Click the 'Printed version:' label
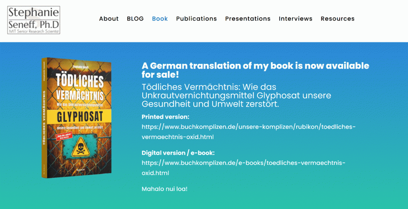 point(165,117)
